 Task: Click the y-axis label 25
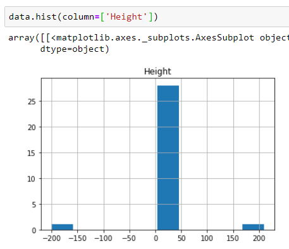tap(32, 102)
